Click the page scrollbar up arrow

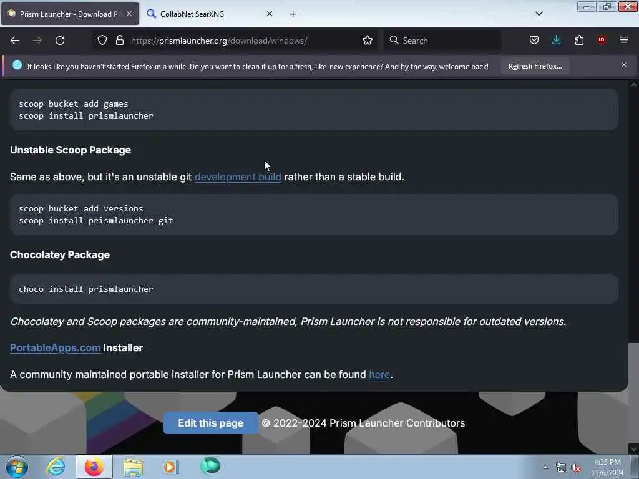(x=633, y=85)
